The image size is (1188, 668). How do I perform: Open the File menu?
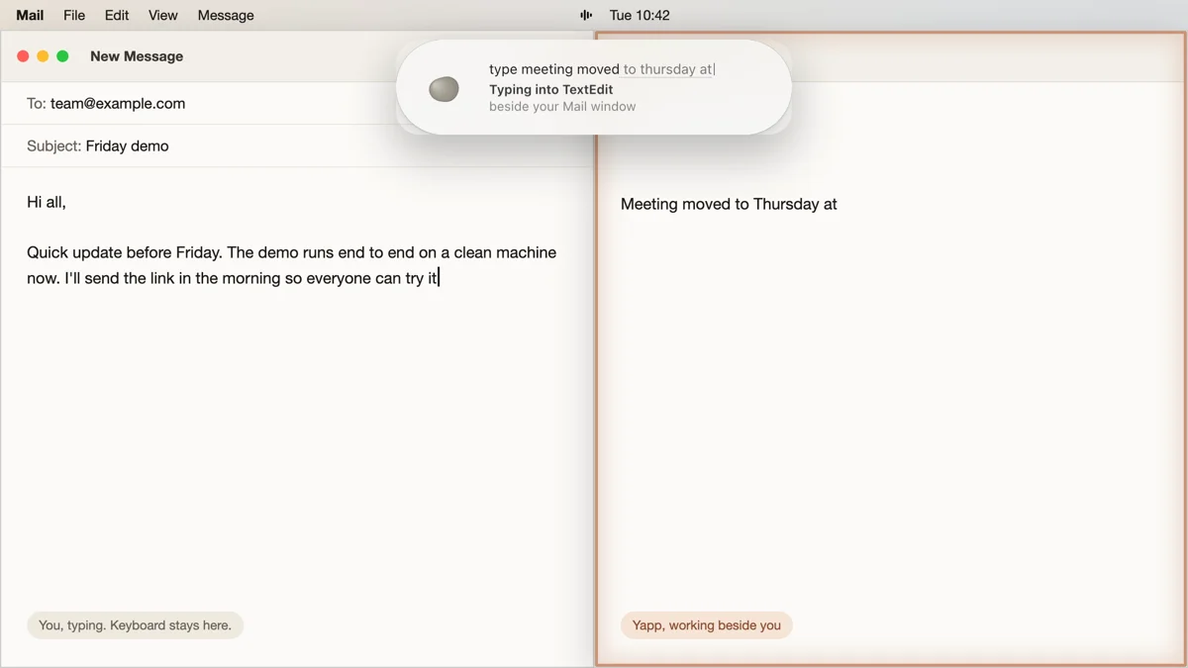point(74,15)
